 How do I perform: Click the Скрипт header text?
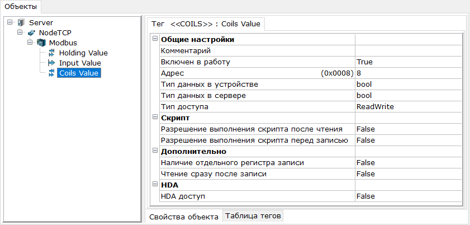click(175, 118)
